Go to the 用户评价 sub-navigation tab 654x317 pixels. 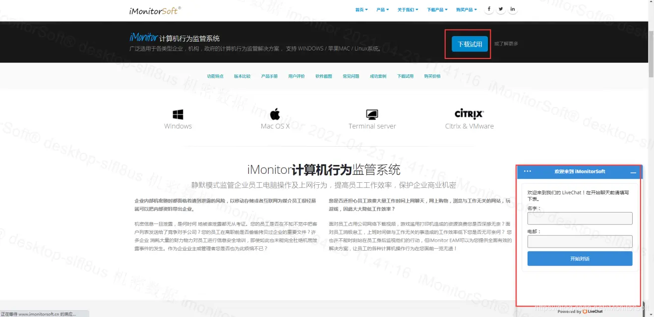[x=297, y=76]
